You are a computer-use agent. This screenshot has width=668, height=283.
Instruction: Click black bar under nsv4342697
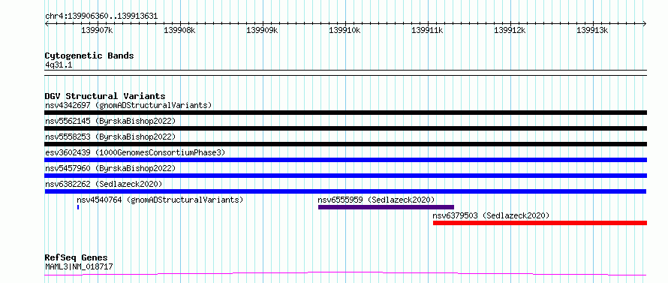(345, 113)
